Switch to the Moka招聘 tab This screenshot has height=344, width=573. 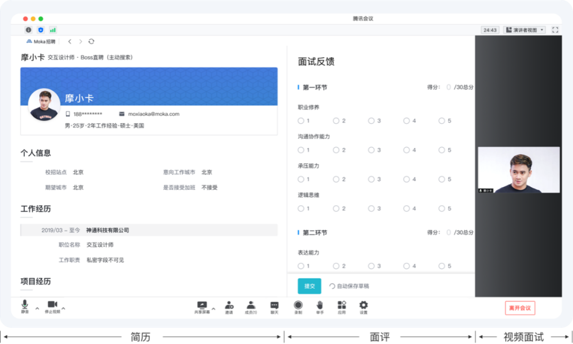pos(41,41)
